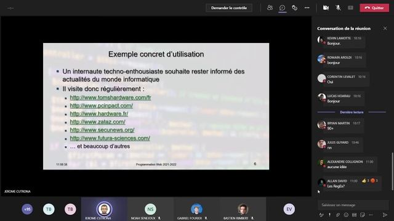The image size is (394, 221).
Task: Open more messaging options ellipsis
Action: click(x=371, y=215)
